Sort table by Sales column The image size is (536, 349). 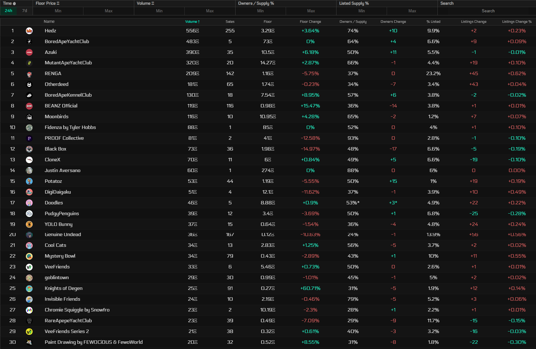coord(230,22)
